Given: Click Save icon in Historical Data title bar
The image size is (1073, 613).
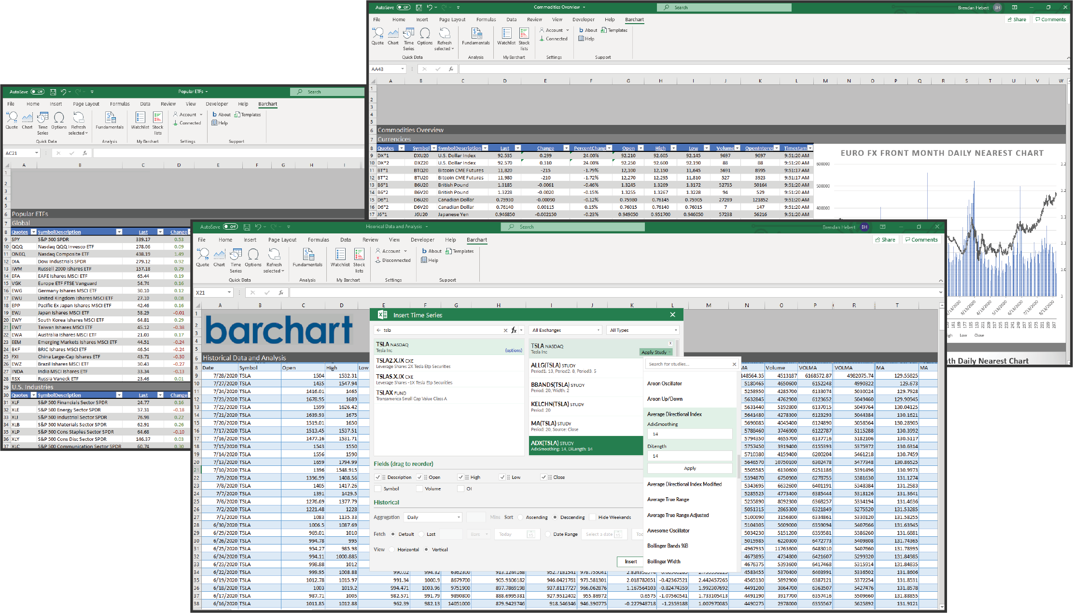Looking at the screenshot, I should coord(247,227).
